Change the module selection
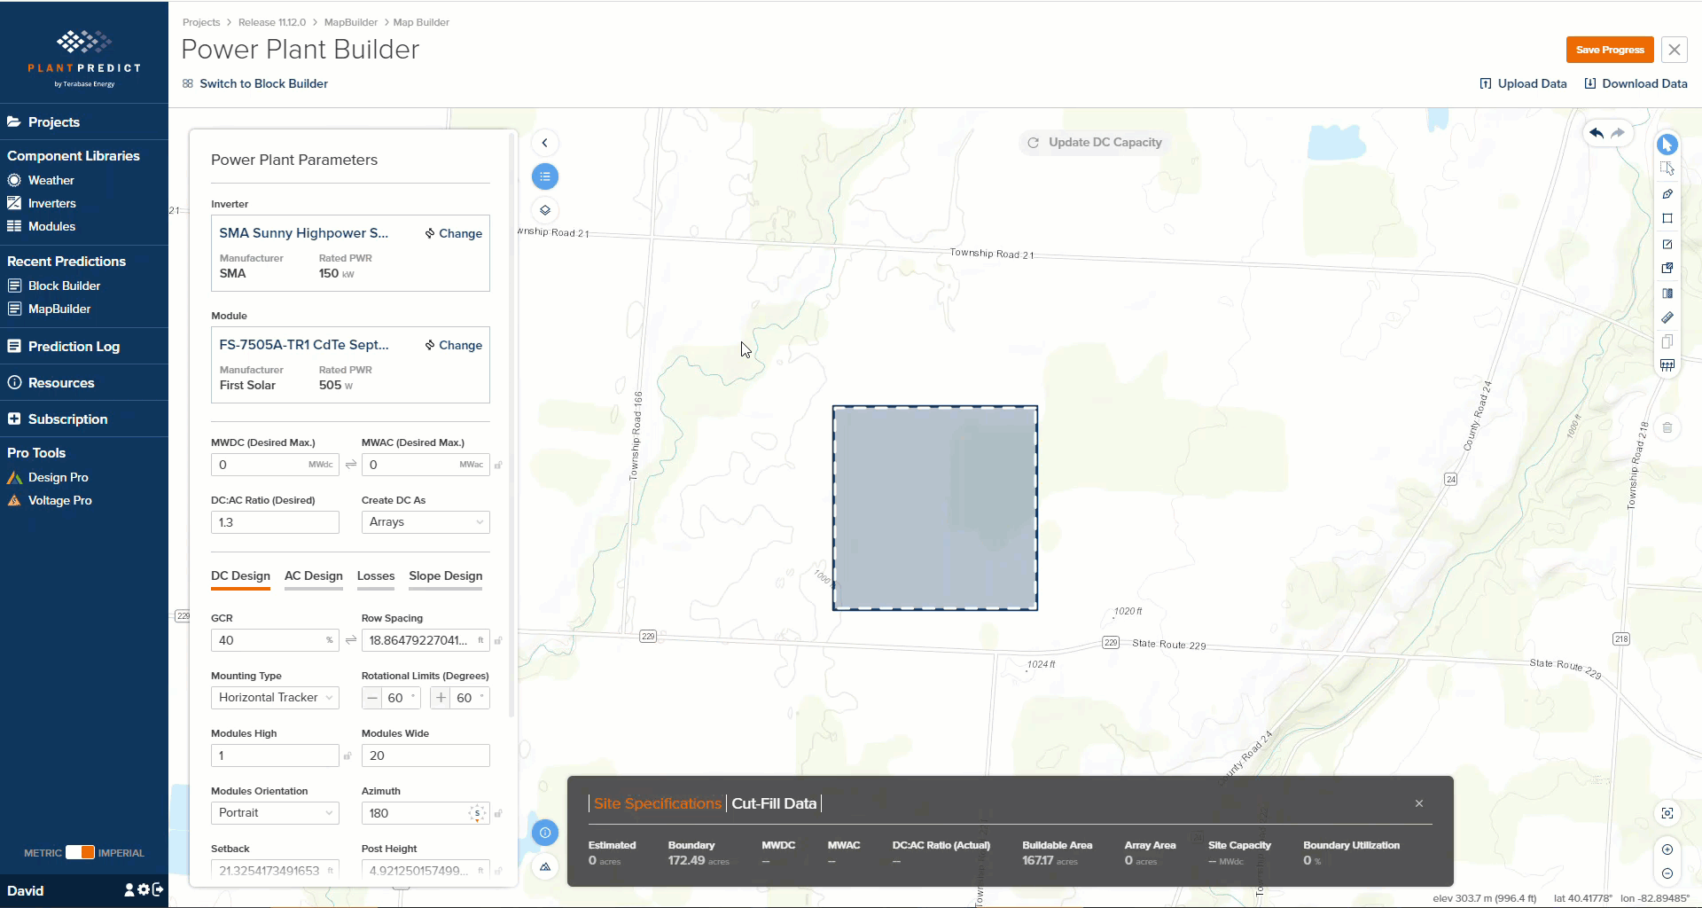Image resolution: width=1702 pixels, height=908 pixels. point(454,345)
